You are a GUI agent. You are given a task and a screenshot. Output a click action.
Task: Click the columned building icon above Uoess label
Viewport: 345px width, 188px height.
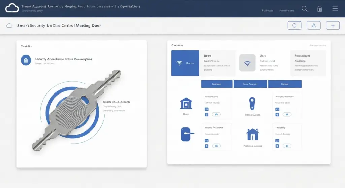186,103
